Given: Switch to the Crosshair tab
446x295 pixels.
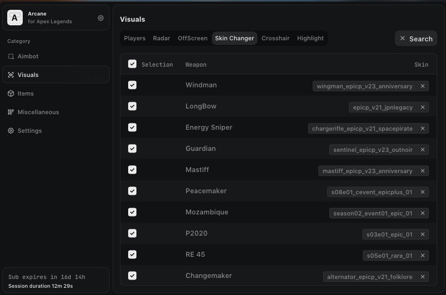Looking at the screenshot, I should [275, 38].
